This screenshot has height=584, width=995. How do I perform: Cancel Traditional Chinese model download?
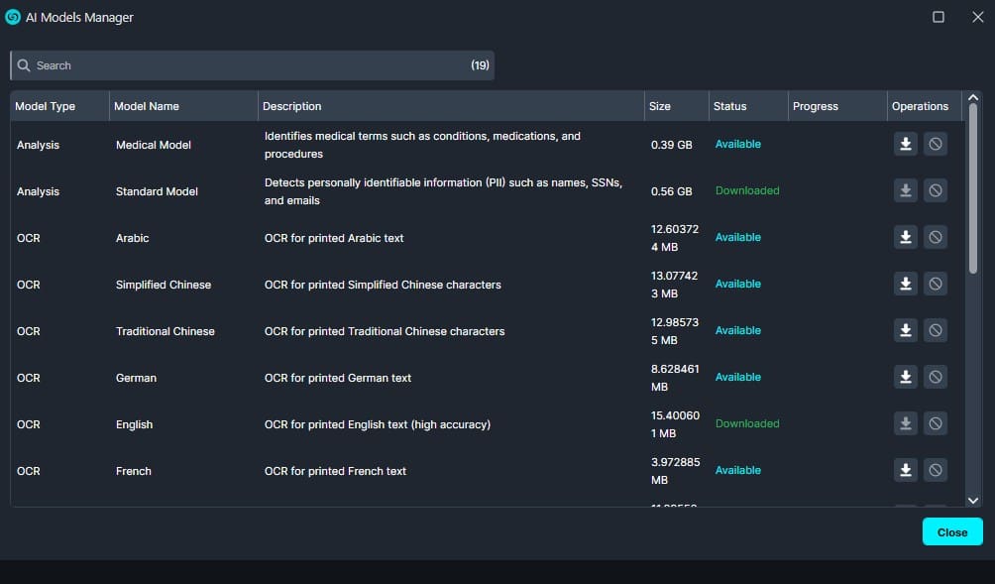click(935, 330)
